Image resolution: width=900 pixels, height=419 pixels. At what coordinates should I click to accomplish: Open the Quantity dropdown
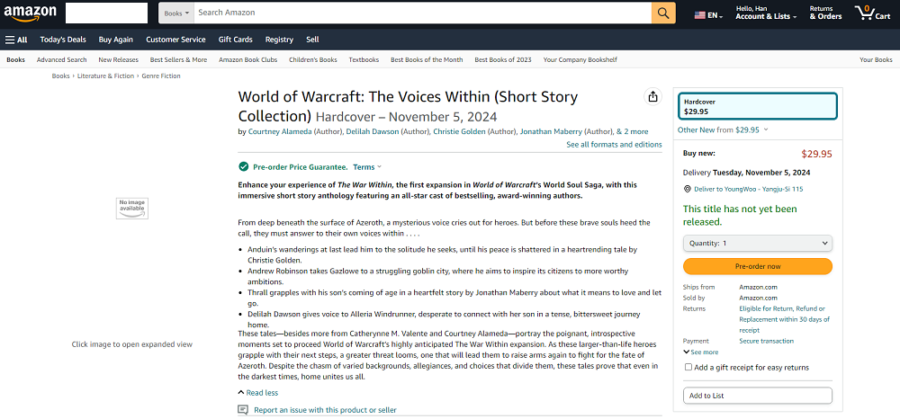click(757, 243)
